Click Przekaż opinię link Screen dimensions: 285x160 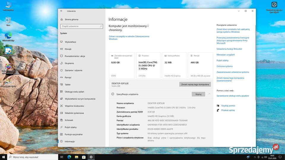pos(228,110)
